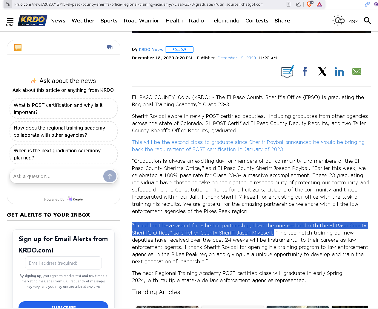Select "What is POST certification" suggested question
The image size is (378, 309).
(63, 109)
